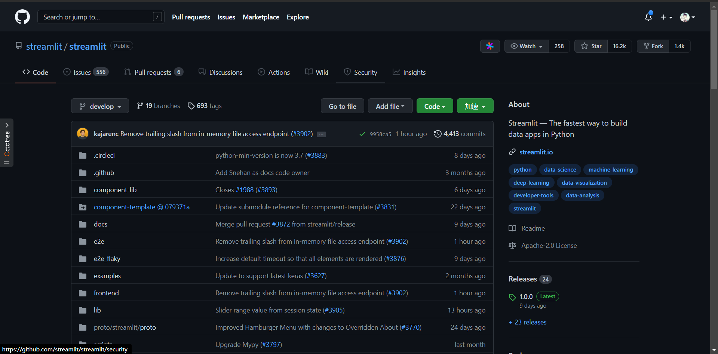Screen dimensions: 718x354
Task: Open the streamlit.io website link
Action: click(536, 152)
